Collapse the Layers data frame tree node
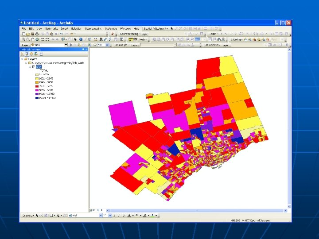Image resolution: width=319 pixels, height=239 pixels. point(23,59)
